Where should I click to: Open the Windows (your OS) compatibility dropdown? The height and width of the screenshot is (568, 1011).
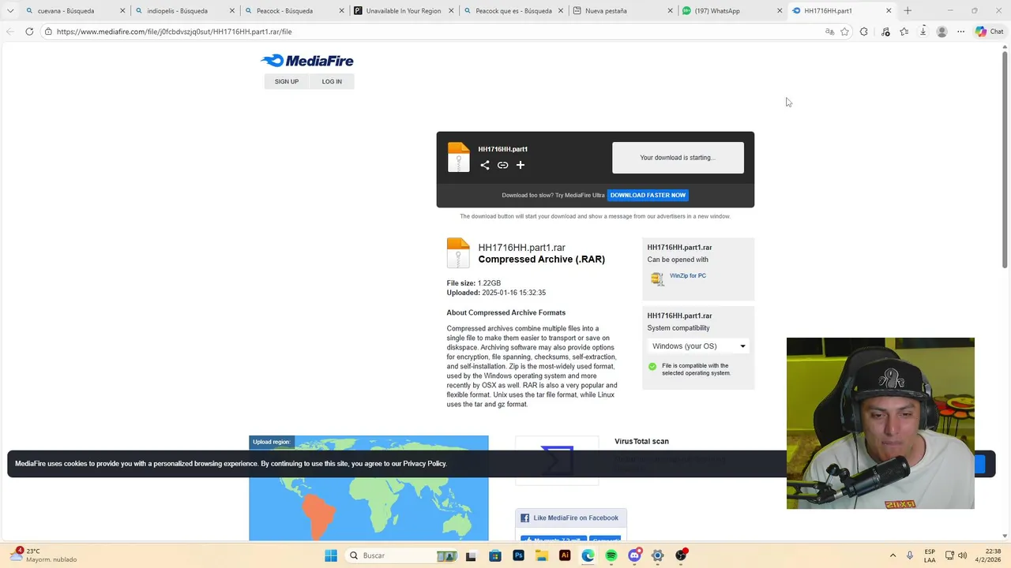pos(698,346)
